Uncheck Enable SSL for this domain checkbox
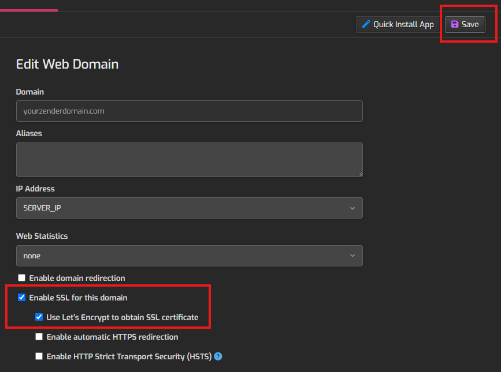The image size is (501, 372). [22, 298]
